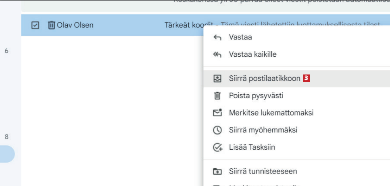390x186 pixels.
Task: Click the folder arrow icon for Siirrä tunnisteeseen
Action: (217, 172)
